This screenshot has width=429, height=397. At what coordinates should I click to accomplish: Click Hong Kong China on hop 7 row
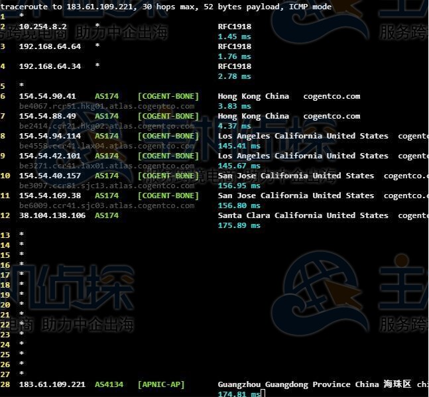click(253, 116)
